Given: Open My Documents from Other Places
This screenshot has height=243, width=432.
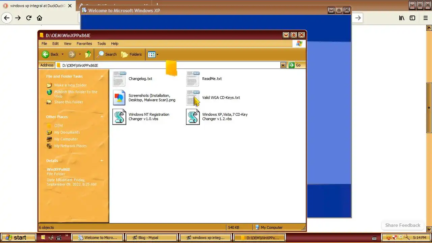Looking at the screenshot, I should pyautogui.click(x=67, y=132).
